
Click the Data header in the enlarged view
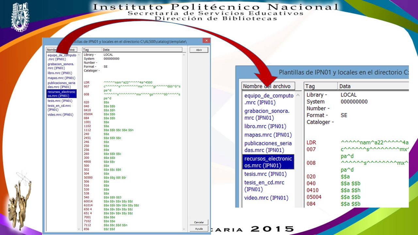pos(373,86)
